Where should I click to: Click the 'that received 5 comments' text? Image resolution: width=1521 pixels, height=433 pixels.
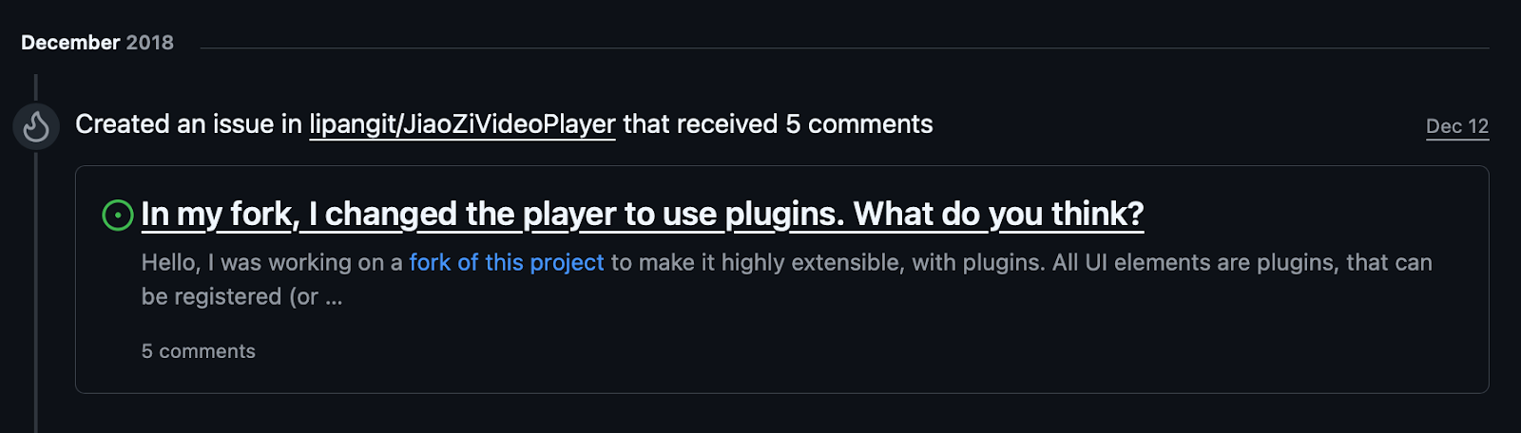778,124
